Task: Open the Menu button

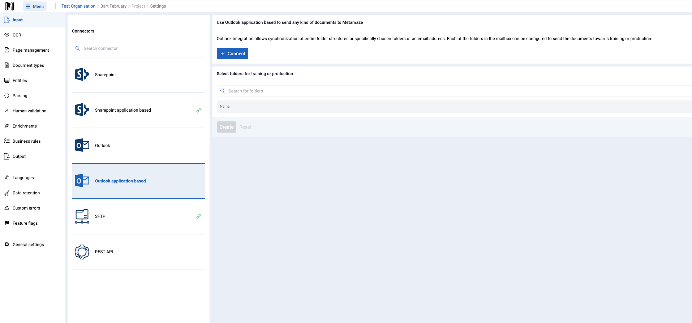Action: (x=35, y=6)
